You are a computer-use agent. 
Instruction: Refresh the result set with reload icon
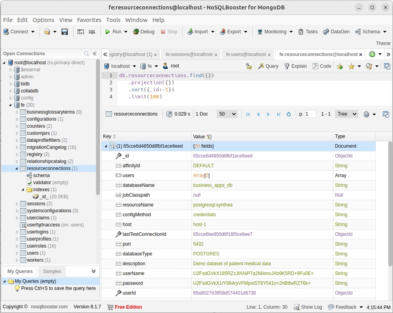[x=289, y=114]
